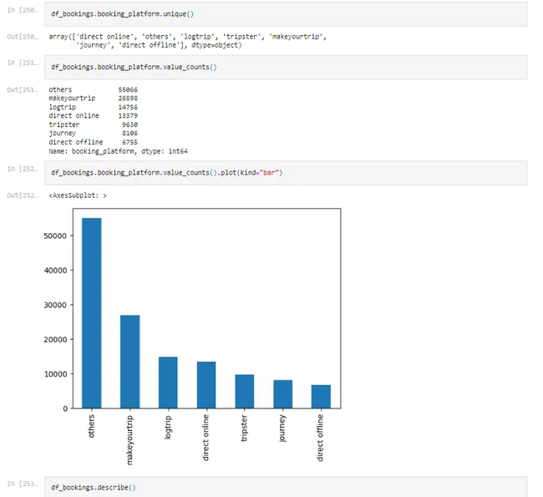Click the 50000 y-axis tick label
Screen dimensions: 543x497
coord(57,236)
